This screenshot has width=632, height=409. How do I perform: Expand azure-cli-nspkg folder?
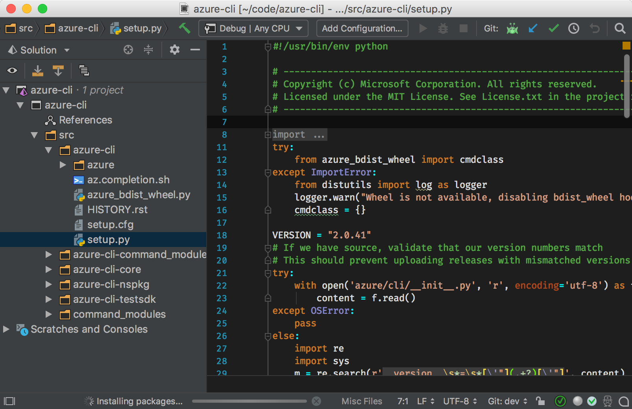pyautogui.click(x=48, y=284)
